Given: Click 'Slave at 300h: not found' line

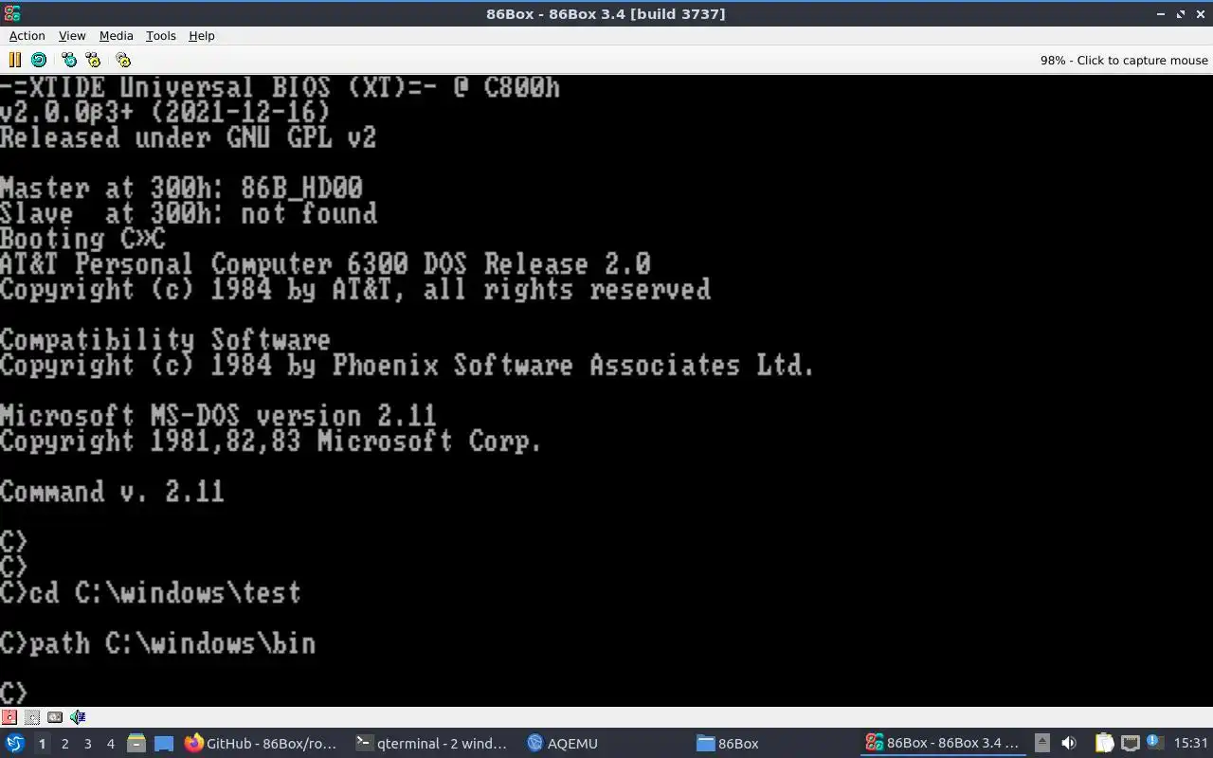Looking at the screenshot, I should coord(189,213).
